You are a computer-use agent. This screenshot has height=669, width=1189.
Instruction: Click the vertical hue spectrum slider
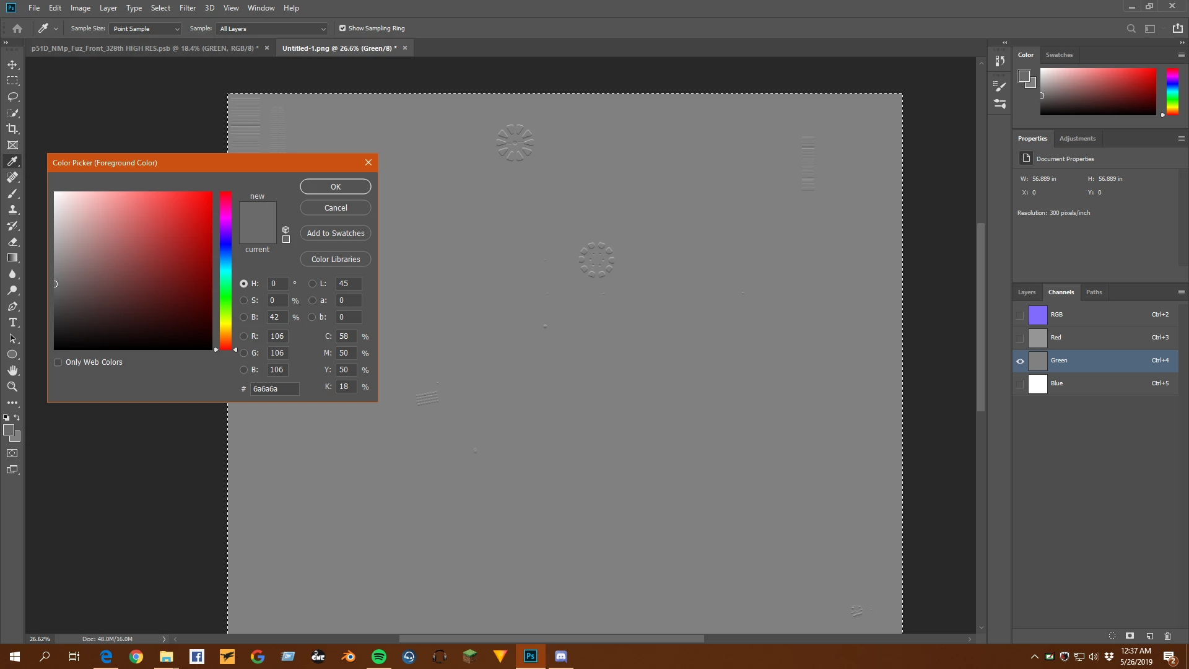tap(226, 271)
